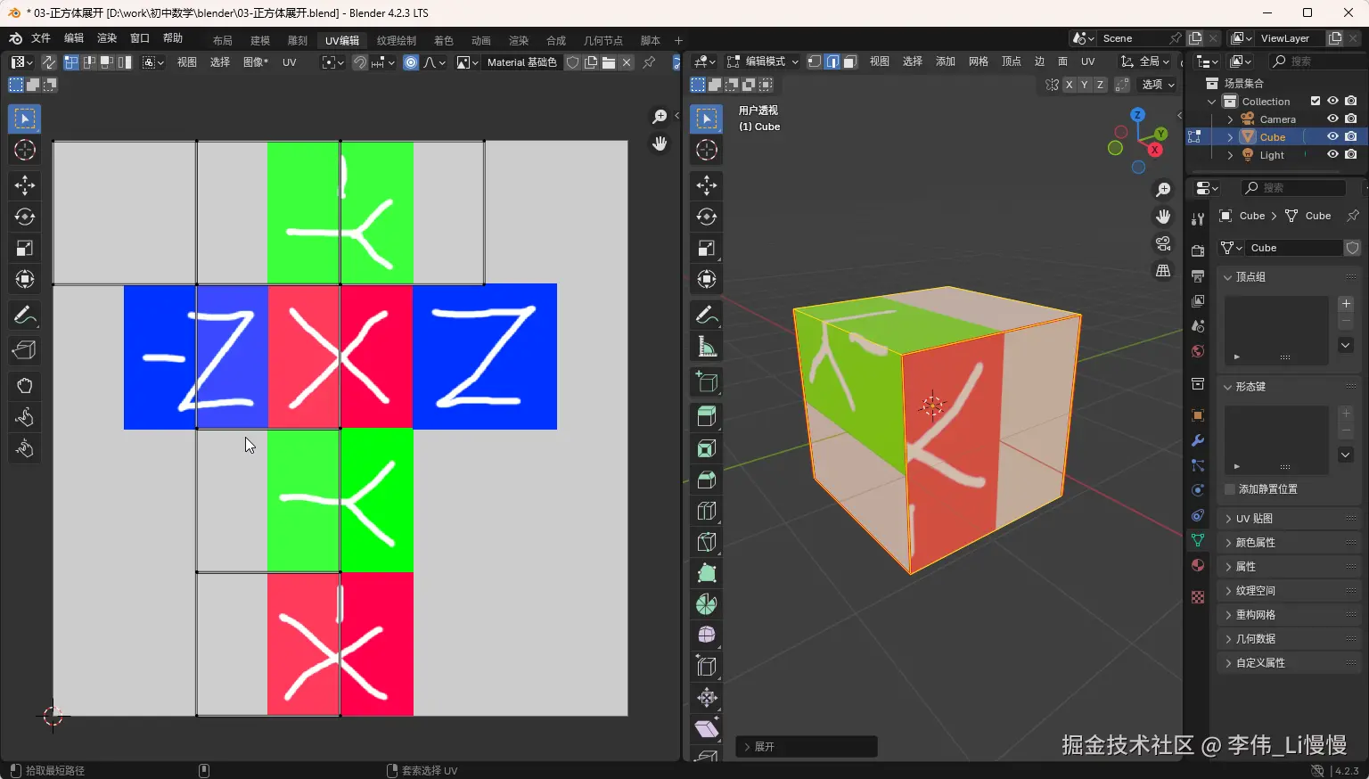Open the 网格 menu in 3D viewport

pyautogui.click(x=979, y=61)
